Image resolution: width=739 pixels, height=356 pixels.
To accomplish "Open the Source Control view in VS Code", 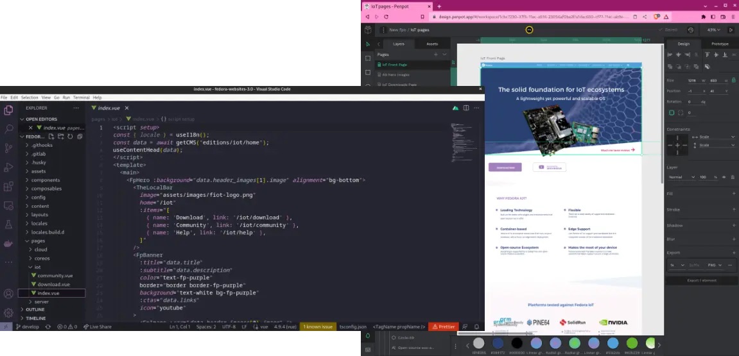I will [x=8, y=148].
